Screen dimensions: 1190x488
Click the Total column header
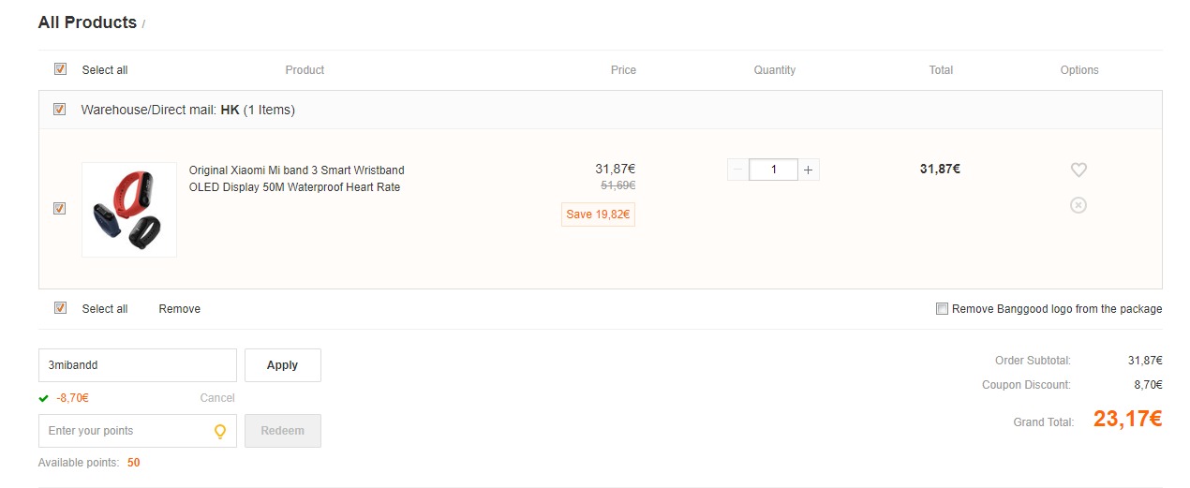(941, 70)
